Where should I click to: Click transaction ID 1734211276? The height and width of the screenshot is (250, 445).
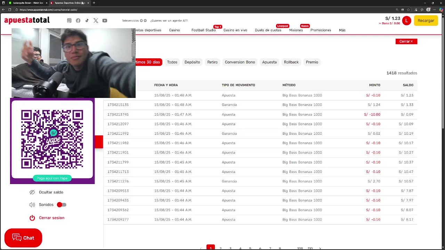point(118,181)
